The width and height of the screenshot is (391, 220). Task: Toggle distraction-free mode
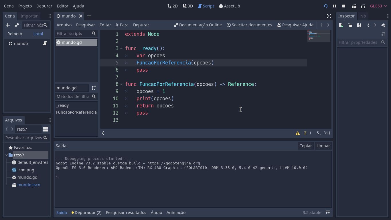pyautogui.click(x=329, y=16)
